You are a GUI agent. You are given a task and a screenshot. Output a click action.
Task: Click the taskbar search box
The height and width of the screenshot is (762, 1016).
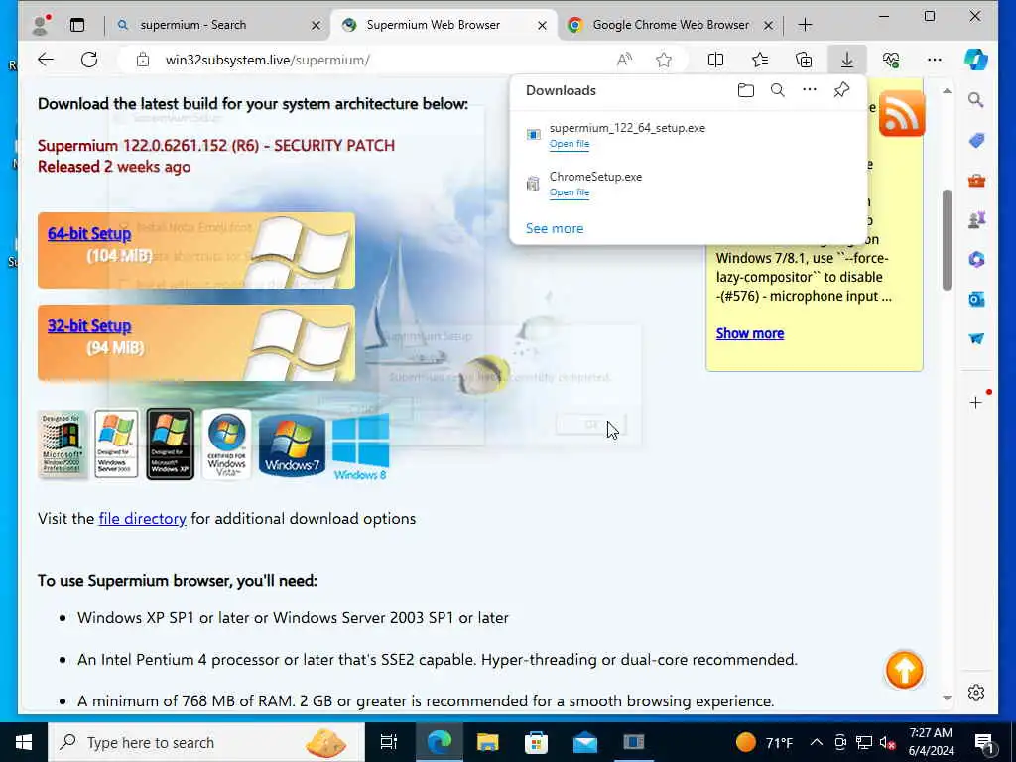tap(206, 742)
